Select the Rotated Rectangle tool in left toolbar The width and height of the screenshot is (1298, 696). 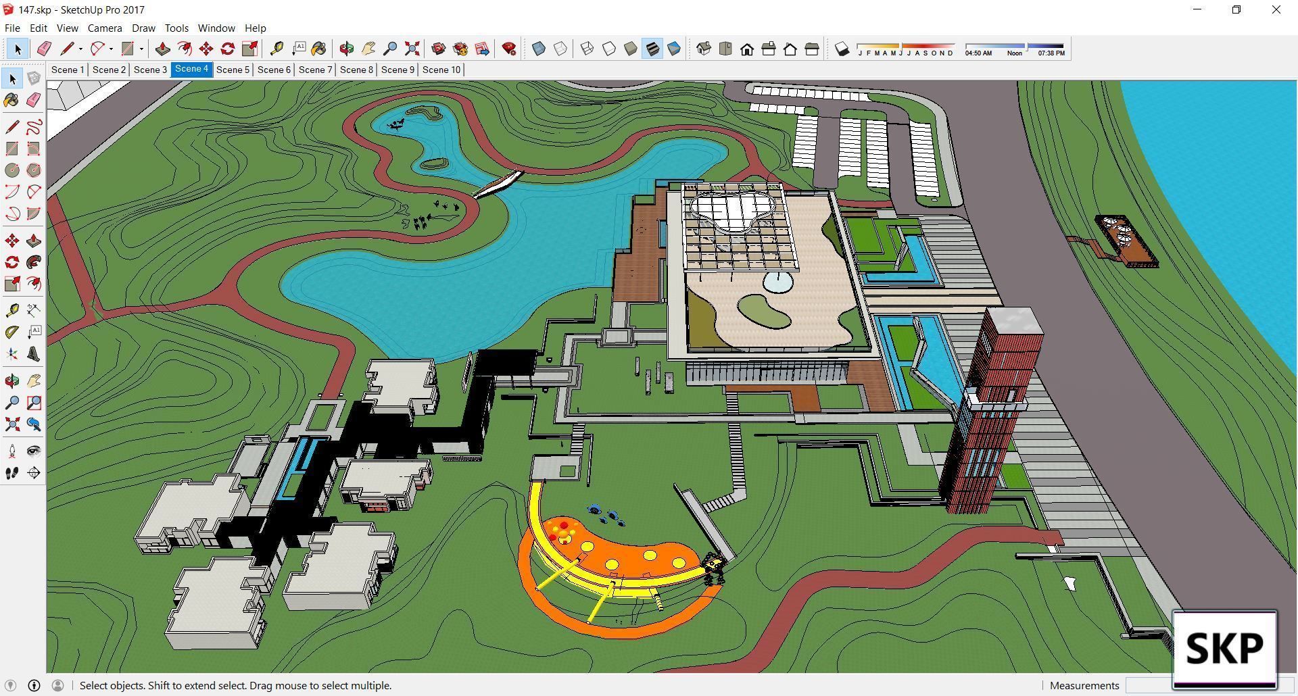(x=34, y=149)
